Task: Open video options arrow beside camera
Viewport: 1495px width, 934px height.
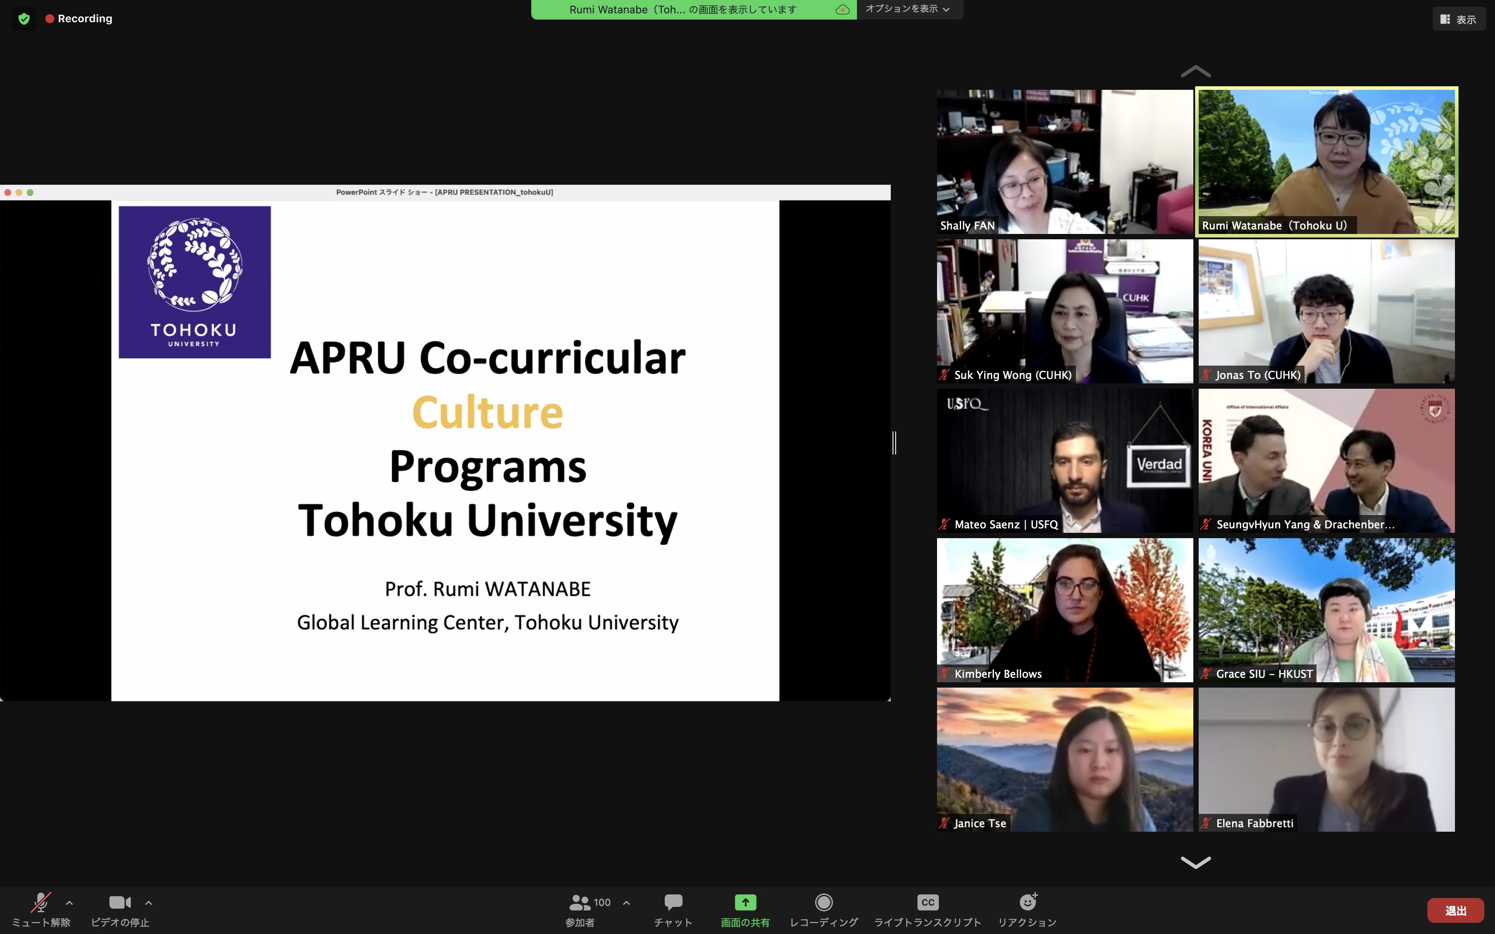Action: pyautogui.click(x=148, y=903)
